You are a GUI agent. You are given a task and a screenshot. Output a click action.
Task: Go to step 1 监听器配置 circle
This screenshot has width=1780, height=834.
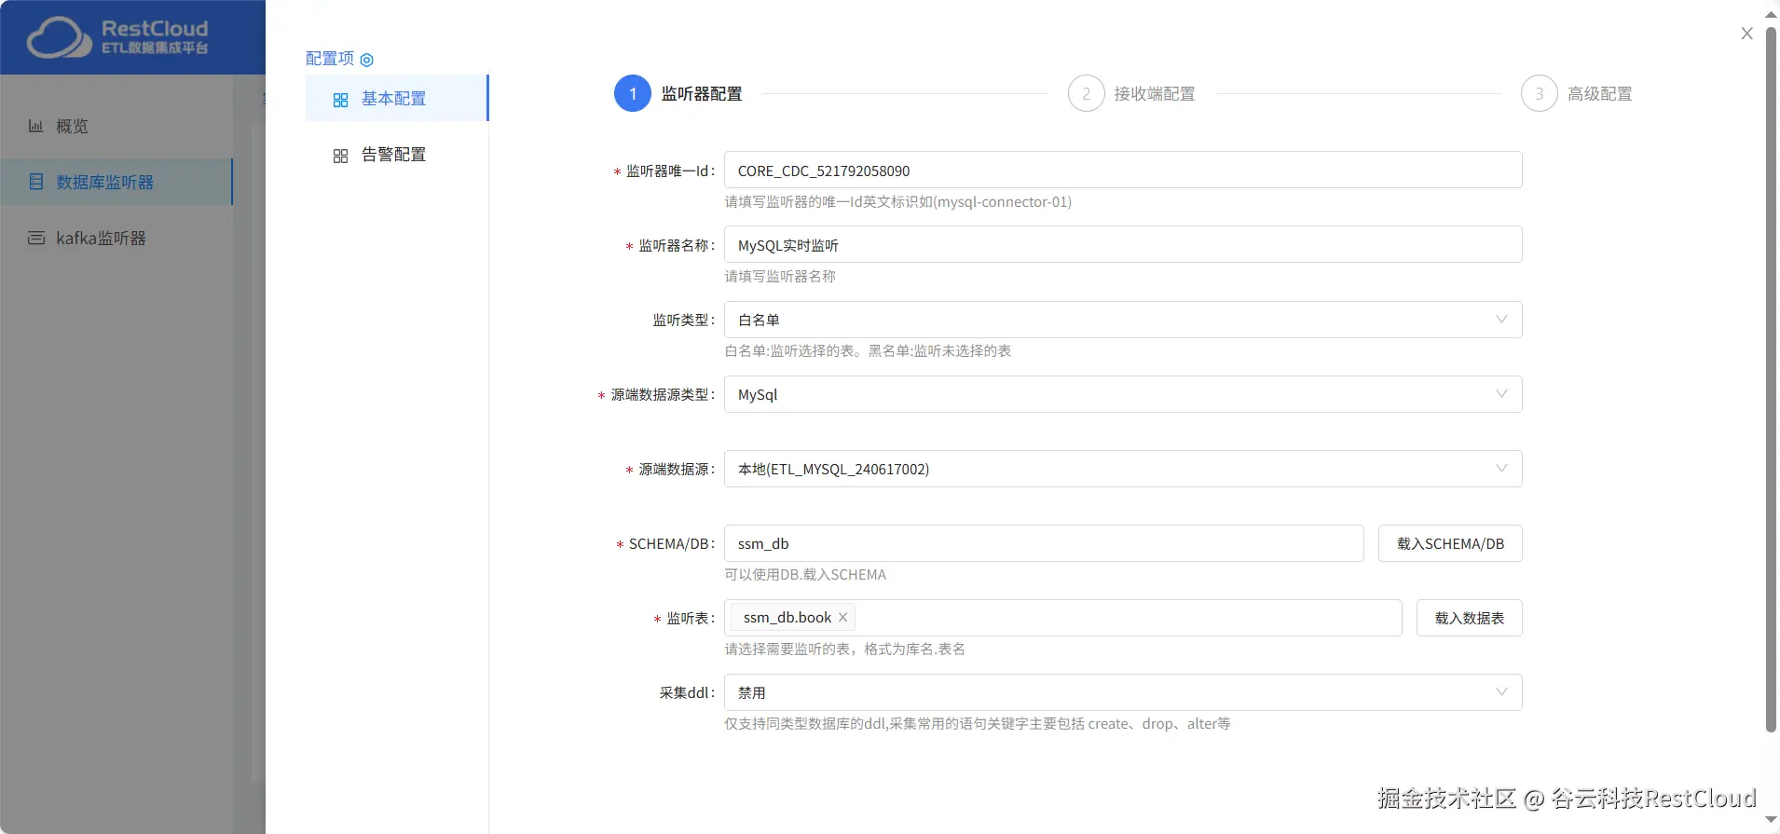pos(633,93)
